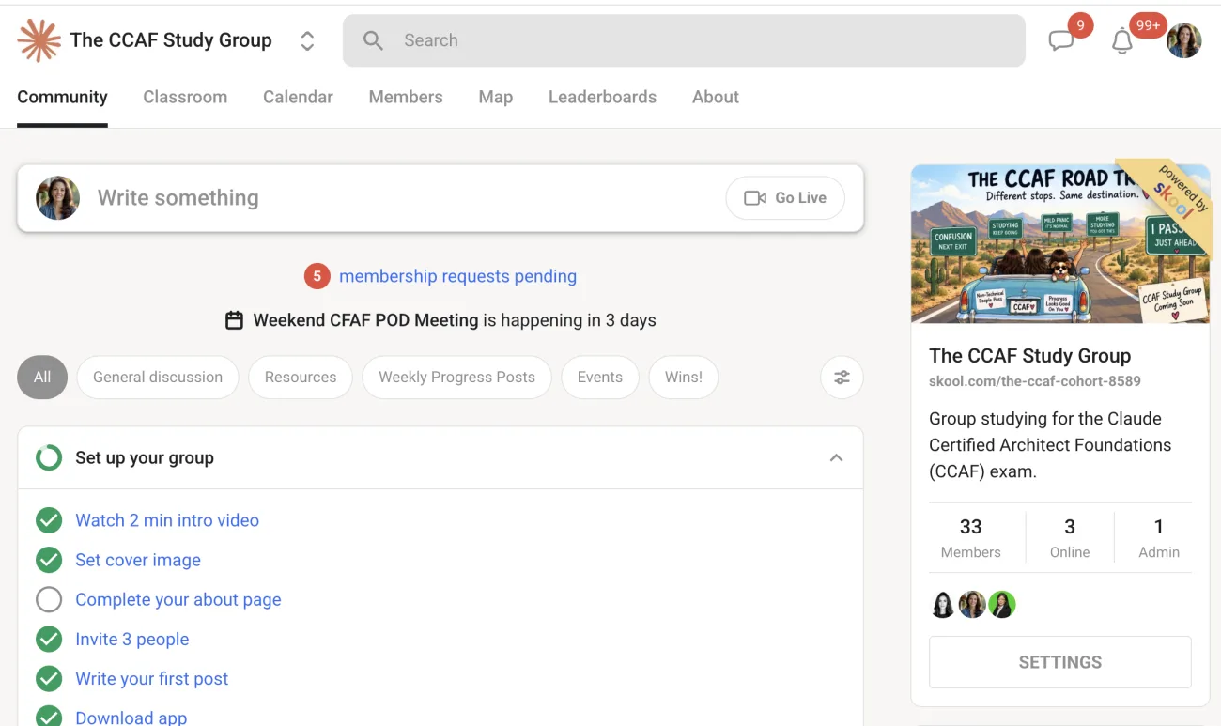Screen dimensions: 1221x726
Task: Click the 33 Members count
Action: pyautogui.click(x=971, y=538)
